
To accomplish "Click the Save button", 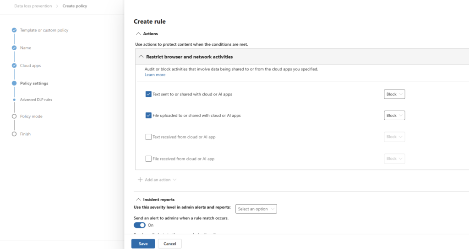I will click(x=143, y=244).
